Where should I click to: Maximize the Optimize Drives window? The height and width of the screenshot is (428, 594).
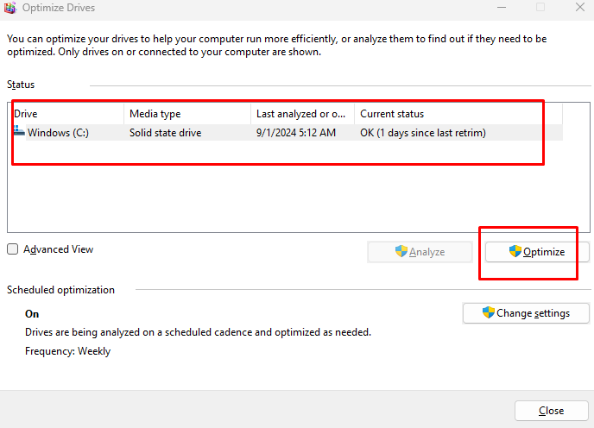pos(540,8)
